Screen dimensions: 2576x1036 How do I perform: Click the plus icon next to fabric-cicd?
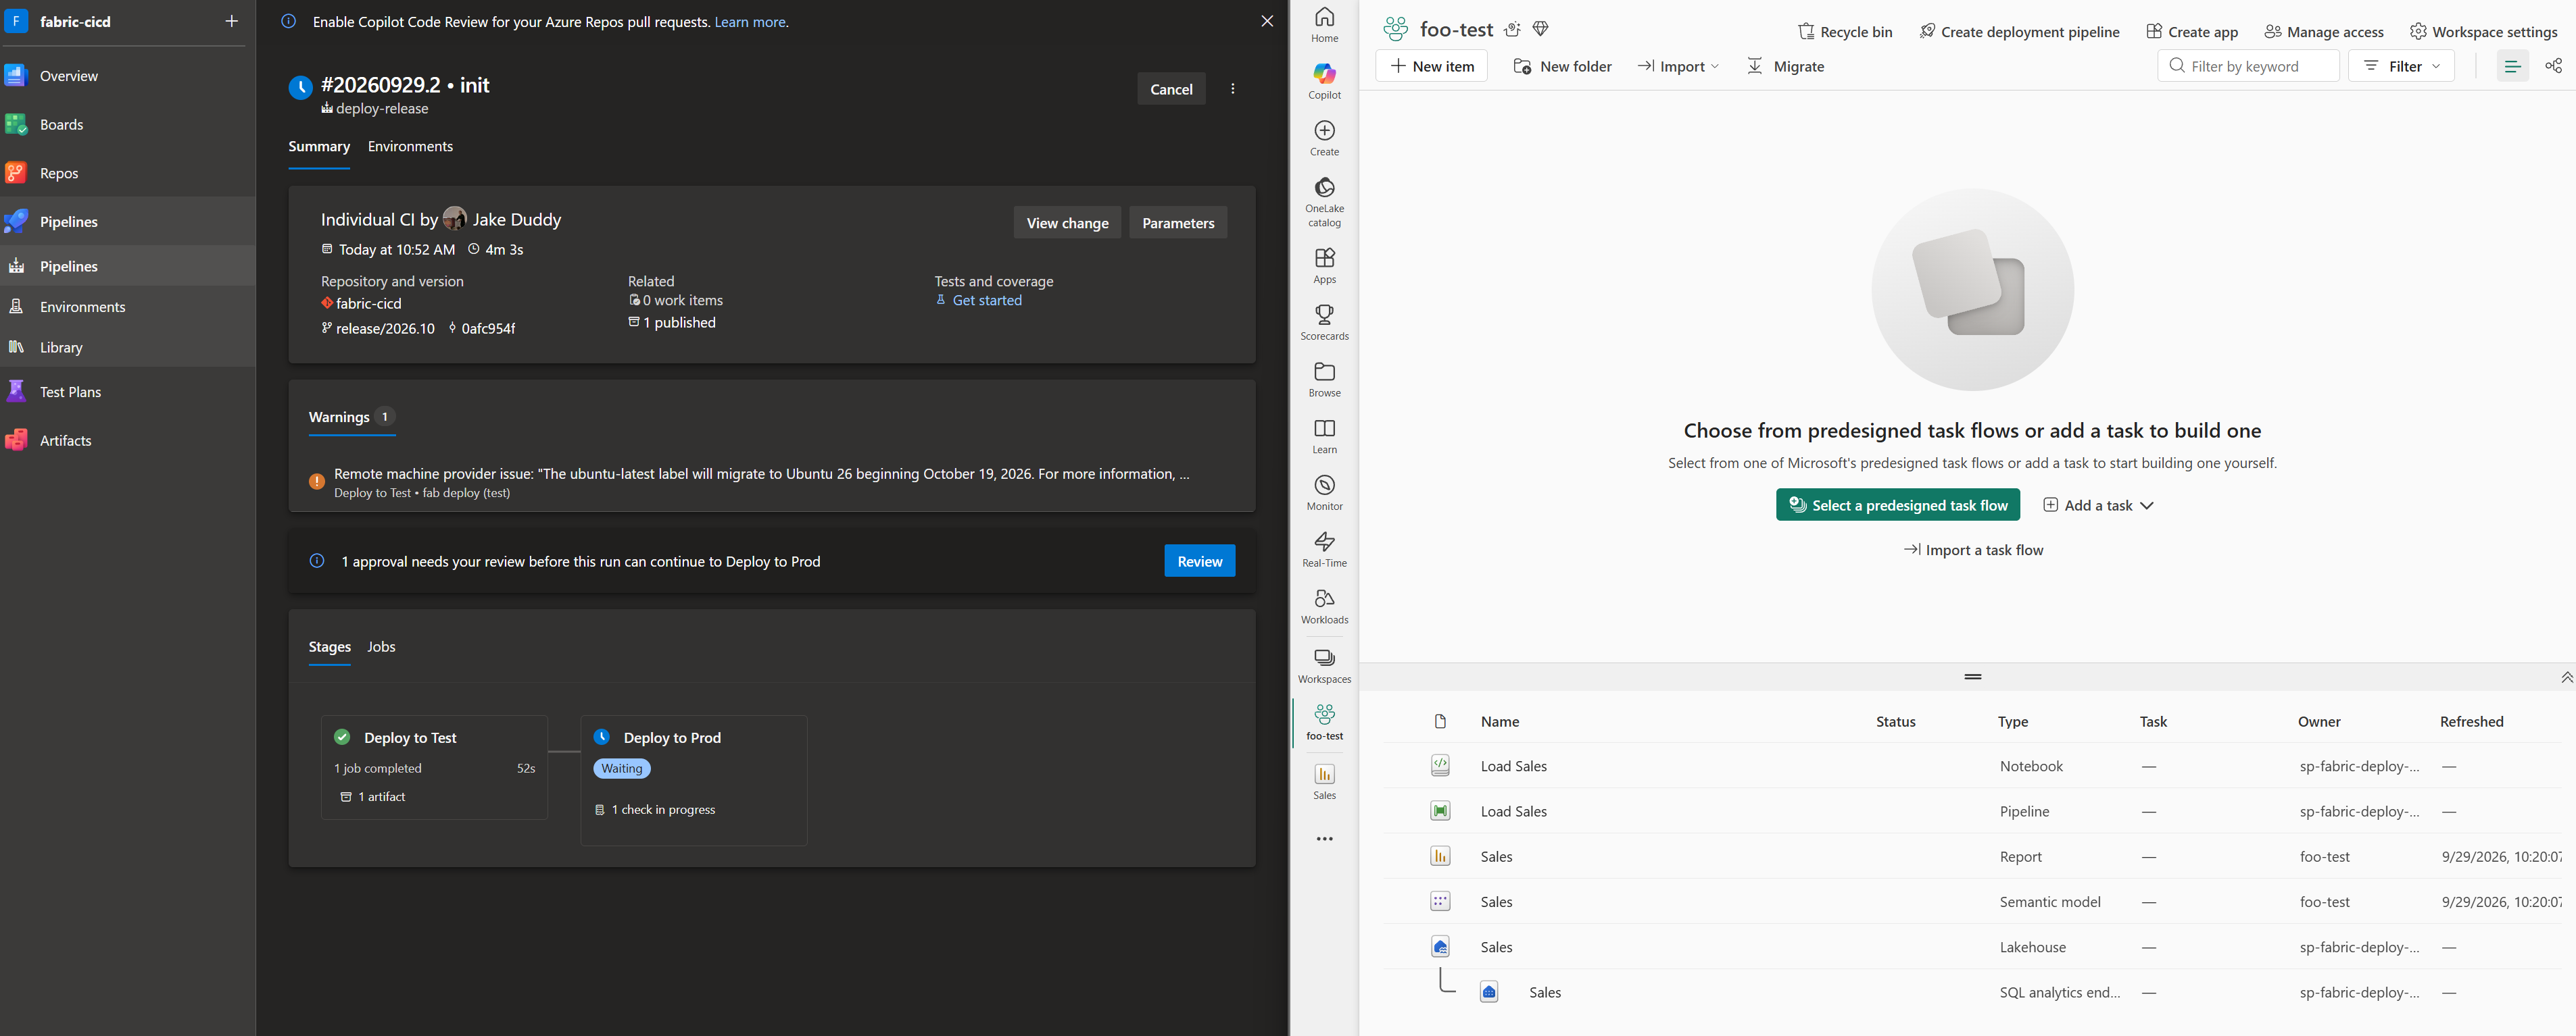232,21
